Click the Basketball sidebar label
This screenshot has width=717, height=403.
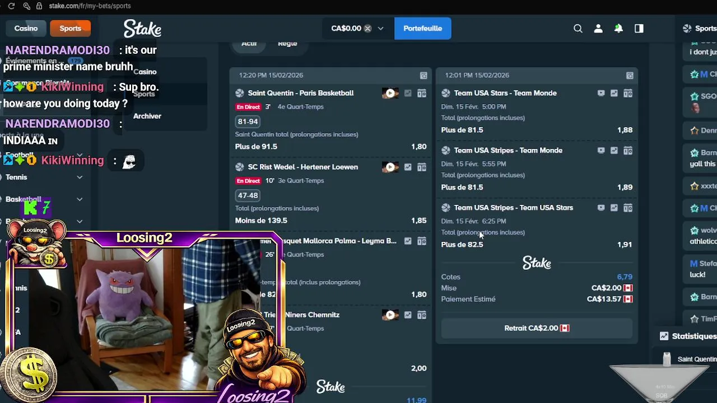24,199
